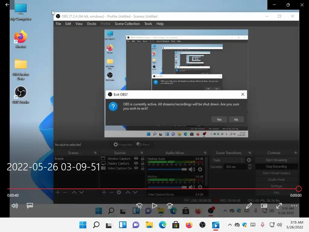Open transition properties gear beside Fade
Viewport: 309px width, 232px height.
click(x=249, y=160)
